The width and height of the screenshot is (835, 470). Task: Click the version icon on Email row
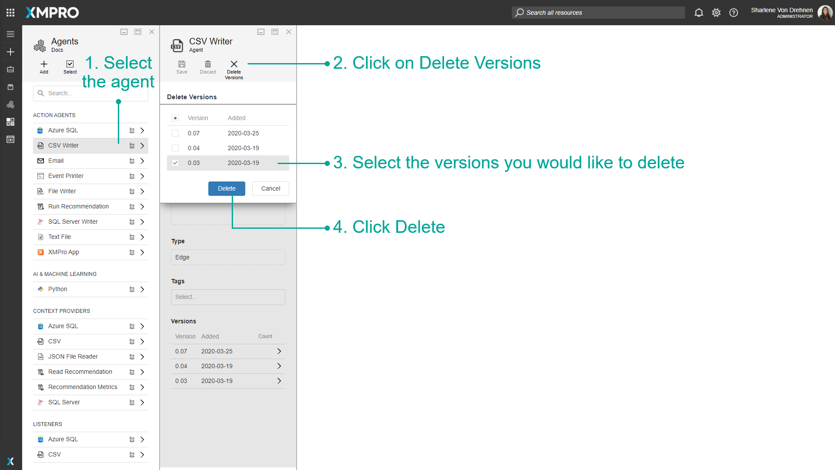132,161
